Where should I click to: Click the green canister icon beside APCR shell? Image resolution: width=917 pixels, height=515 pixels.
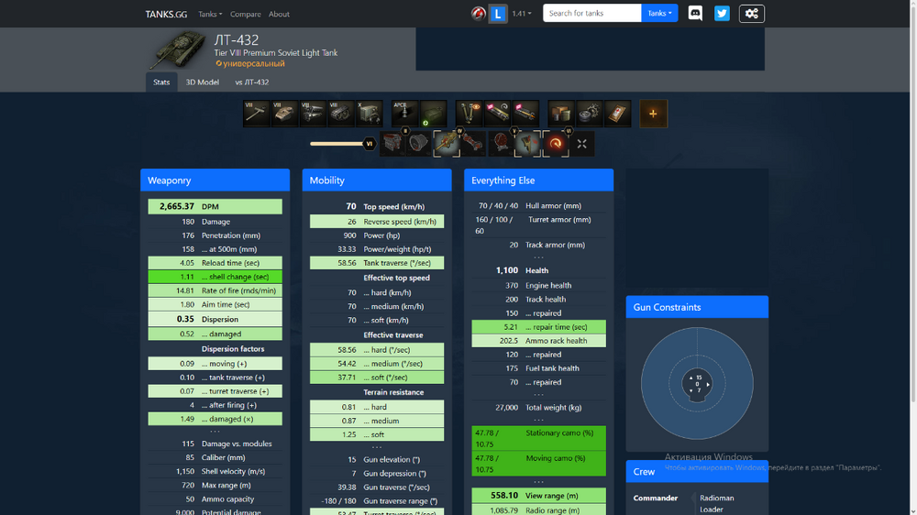433,114
